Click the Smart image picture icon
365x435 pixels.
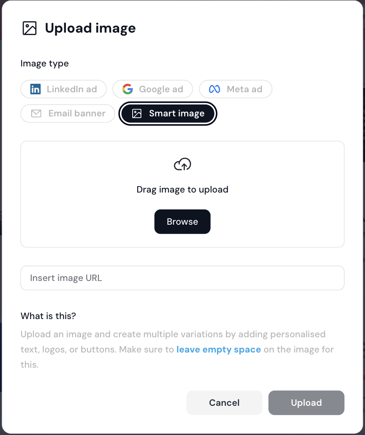coord(137,113)
